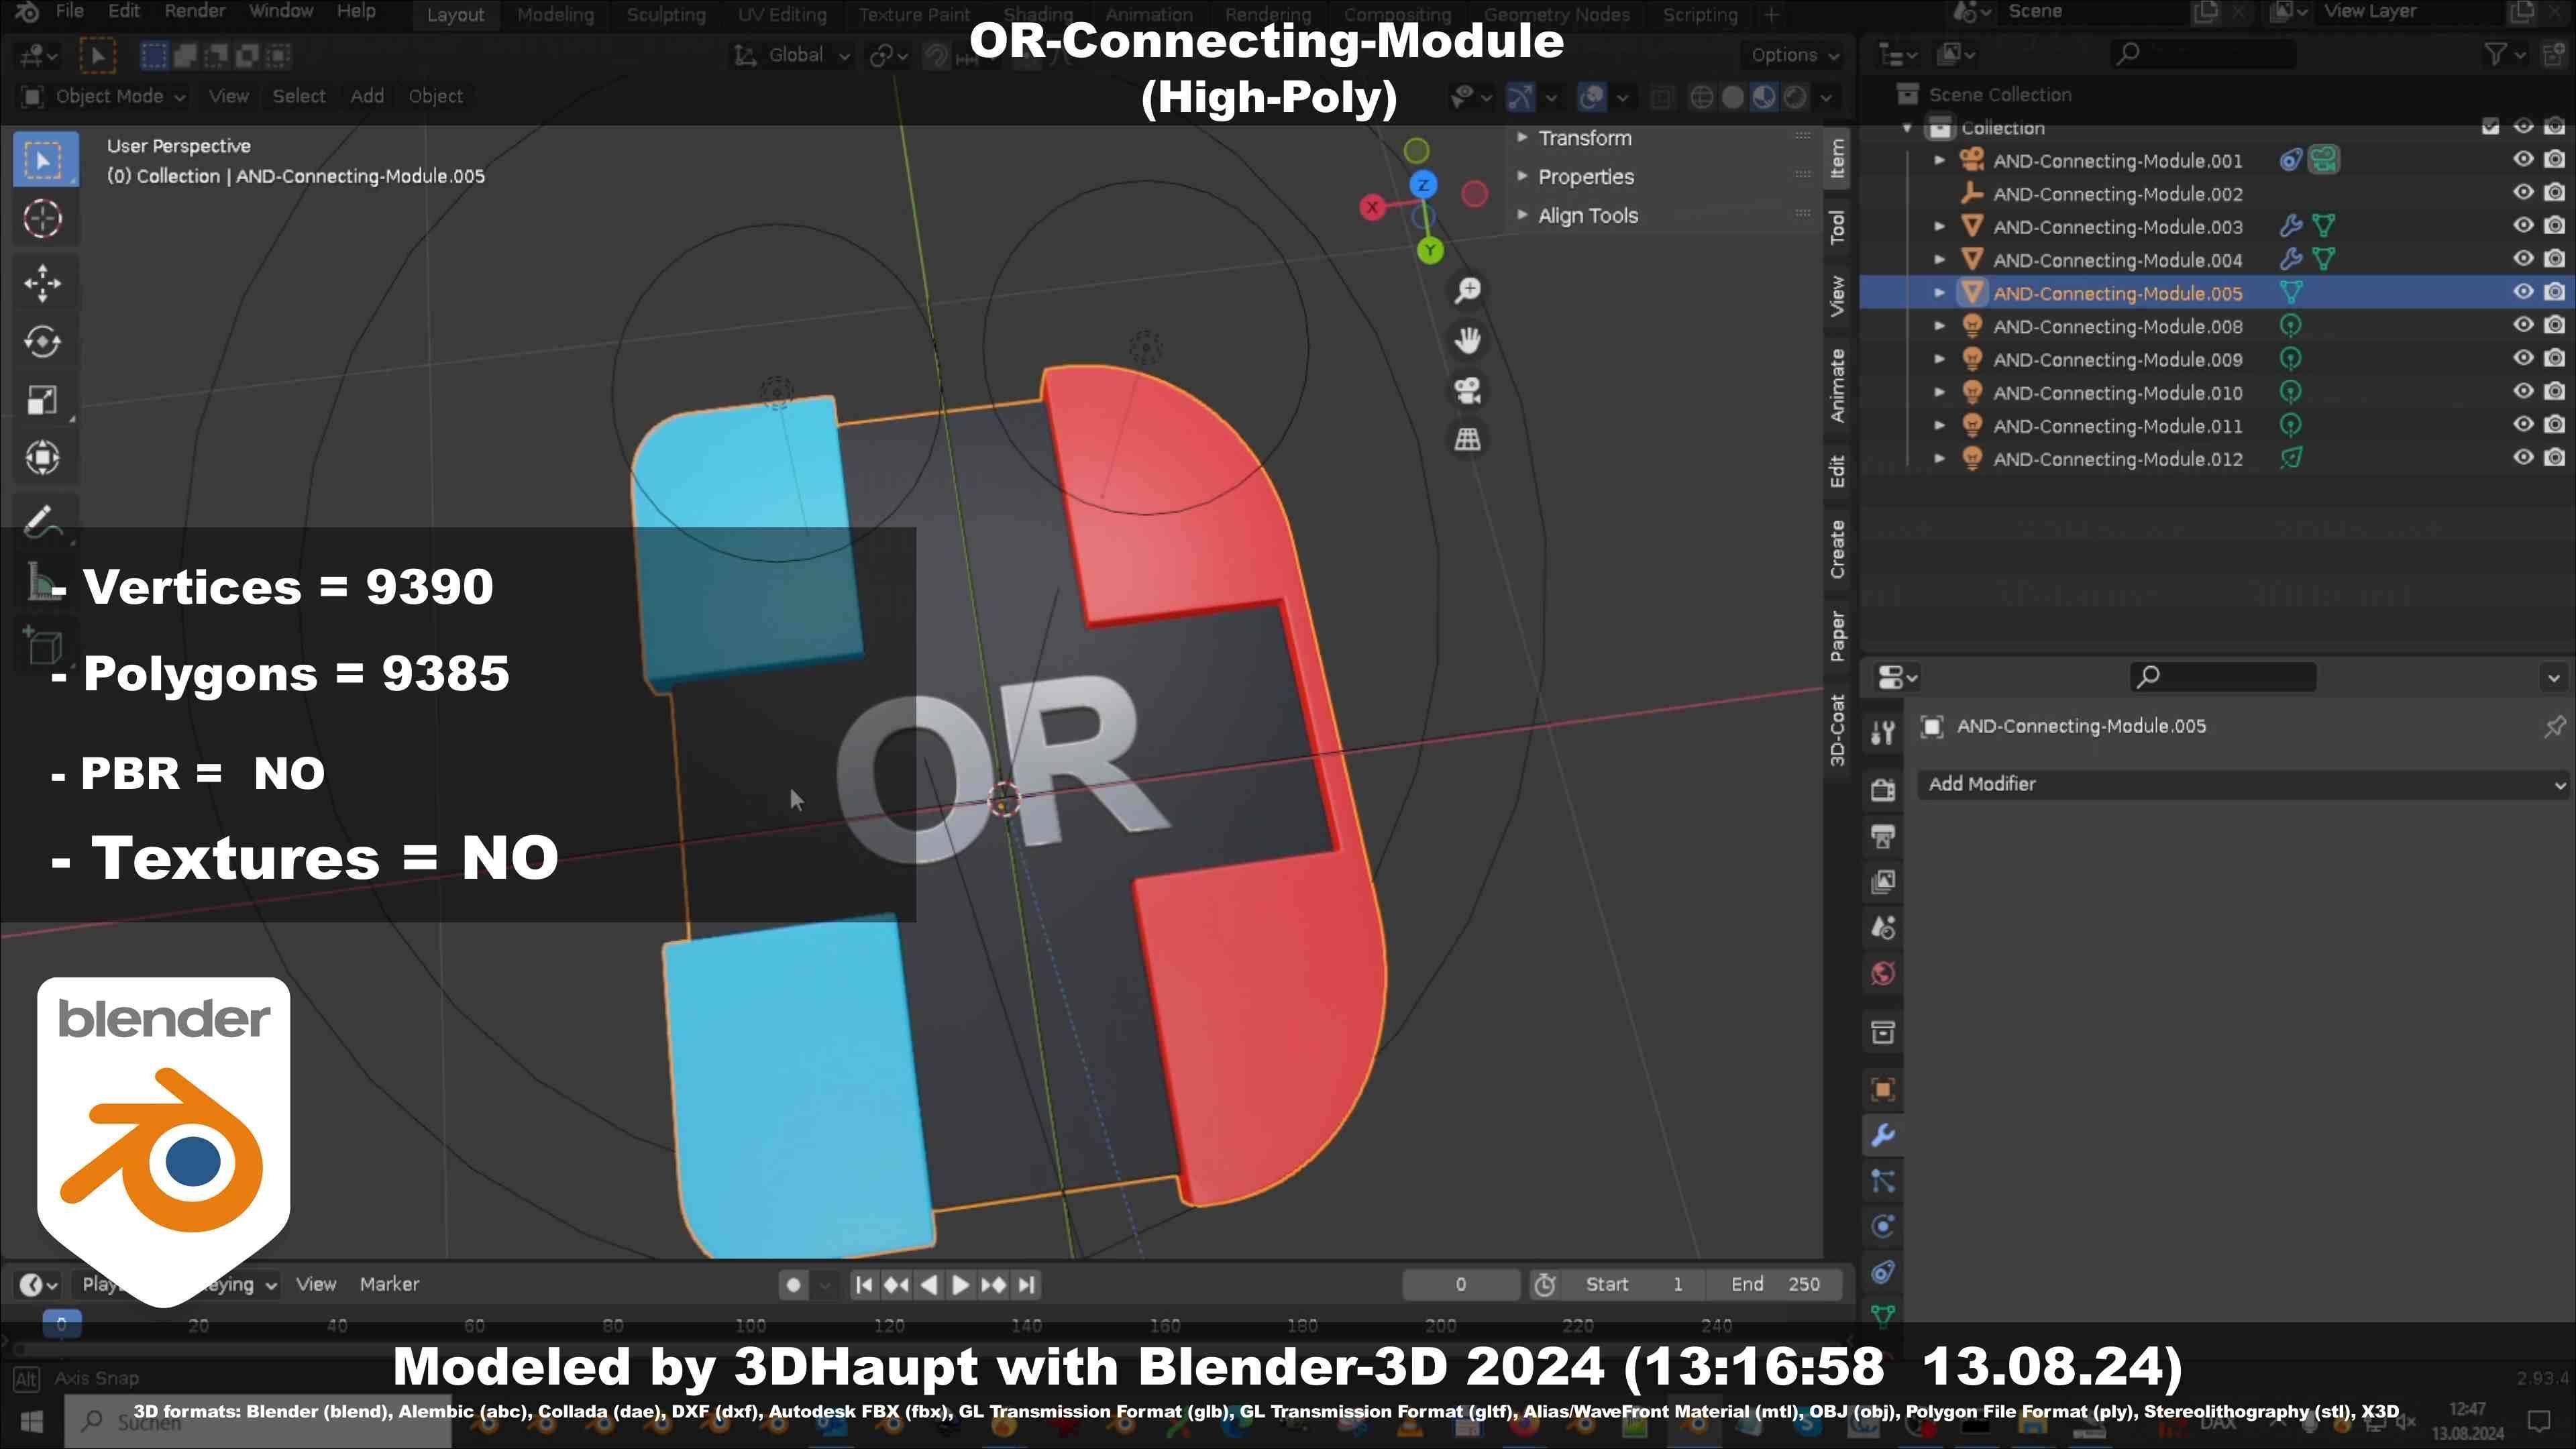The height and width of the screenshot is (1449, 2576).
Task: Open the viewport Add menu
Action: [x=367, y=96]
